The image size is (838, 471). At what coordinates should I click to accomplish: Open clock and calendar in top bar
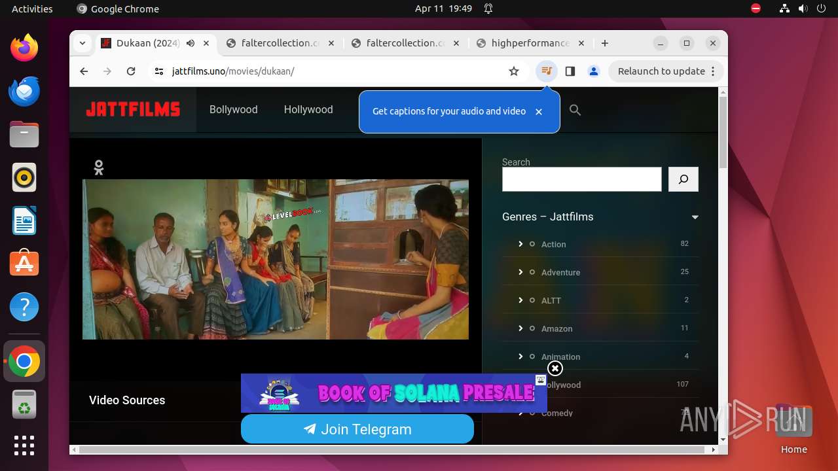coord(443,9)
